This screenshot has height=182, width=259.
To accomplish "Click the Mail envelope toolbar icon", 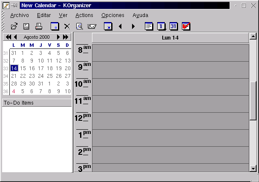I will pyautogui.click(x=91, y=26).
